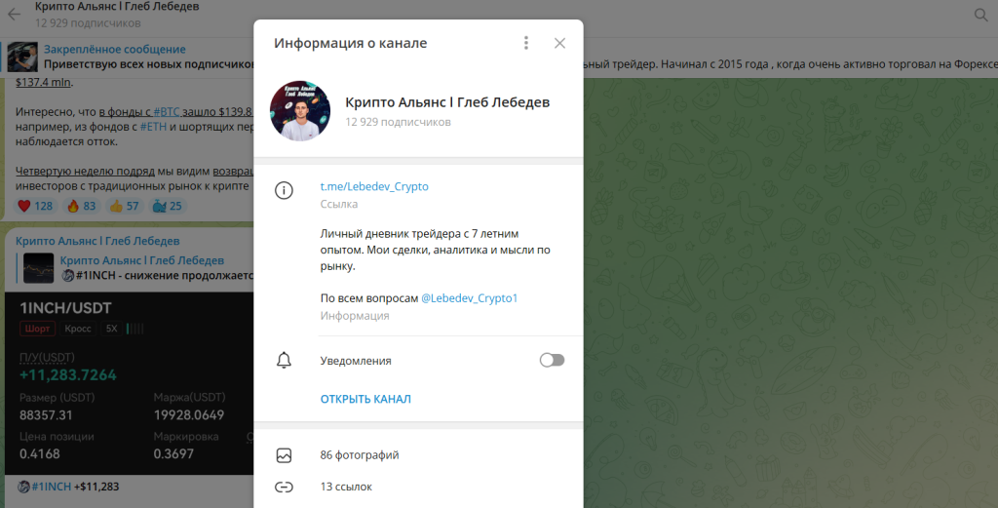Screen dimensions: 998x508
Task: Open the t.me/Lebedev_Crypto link
Action: (x=374, y=186)
